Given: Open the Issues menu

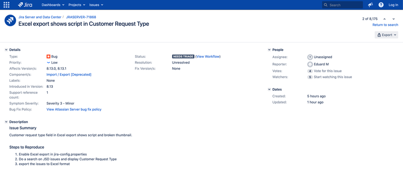Looking at the screenshot, I should [96, 5].
